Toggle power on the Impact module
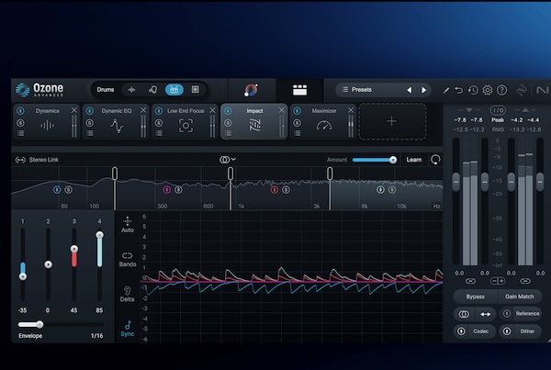The width and height of the screenshot is (551, 370). (x=228, y=111)
